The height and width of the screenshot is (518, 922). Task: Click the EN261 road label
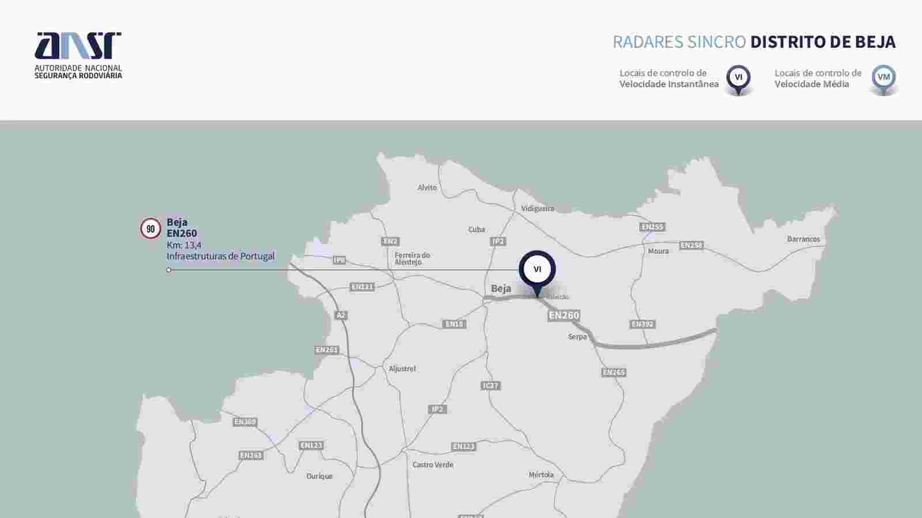pos(327,350)
